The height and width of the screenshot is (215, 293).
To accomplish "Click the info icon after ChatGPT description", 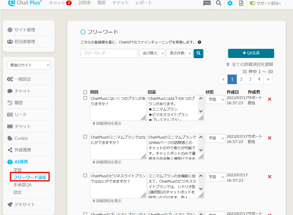I will (199, 42).
